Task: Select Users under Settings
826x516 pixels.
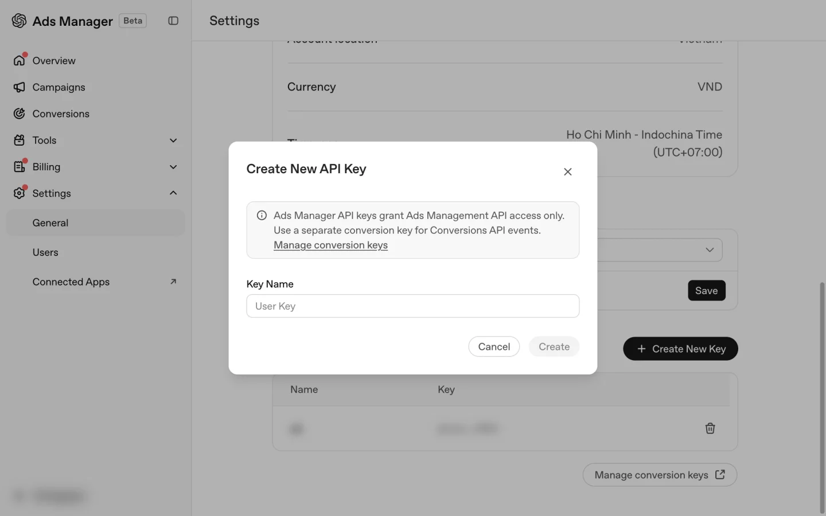Action: [95, 252]
